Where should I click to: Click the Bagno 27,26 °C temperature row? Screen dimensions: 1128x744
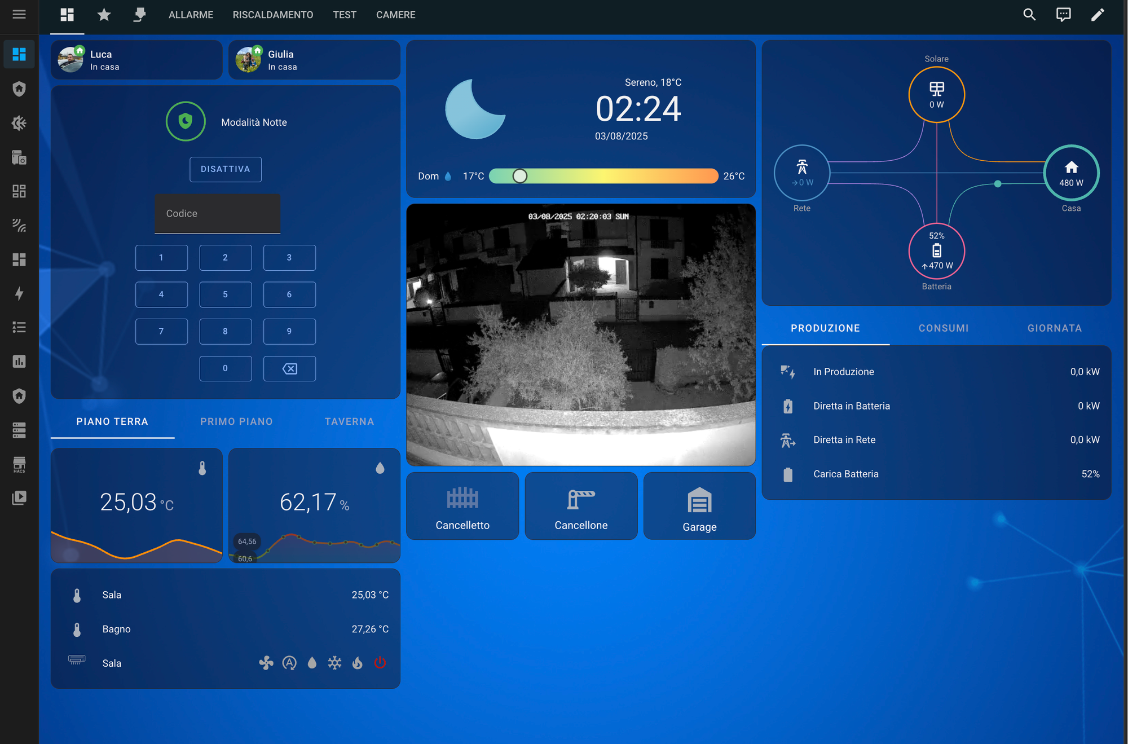[x=226, y=629]
